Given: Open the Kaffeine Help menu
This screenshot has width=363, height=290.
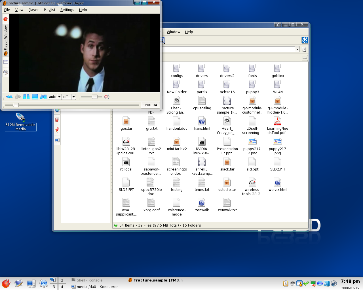Looking at the screenshot, I should click(x=83, y=10).
